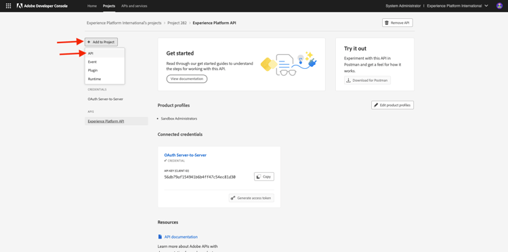Viewport: 508px width, 252px height.
Task: Choose Runtime in the Add menu
Action: [104, 79]
